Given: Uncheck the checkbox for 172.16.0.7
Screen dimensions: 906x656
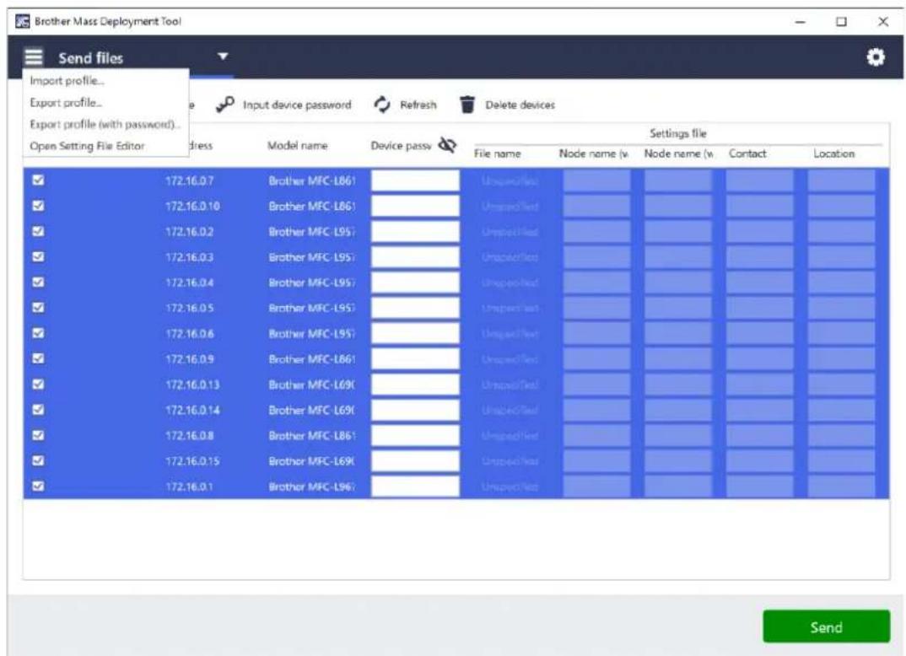Looking at the screenshot, I should tap(38, 180).
